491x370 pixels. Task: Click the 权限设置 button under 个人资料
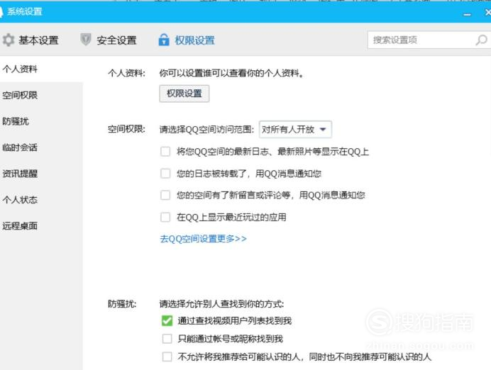pyautogui.click(x=184, y=94)
